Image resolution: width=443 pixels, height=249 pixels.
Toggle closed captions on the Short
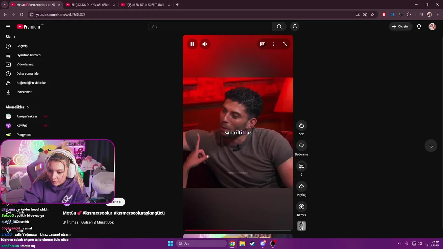click(x=263, y=44)
